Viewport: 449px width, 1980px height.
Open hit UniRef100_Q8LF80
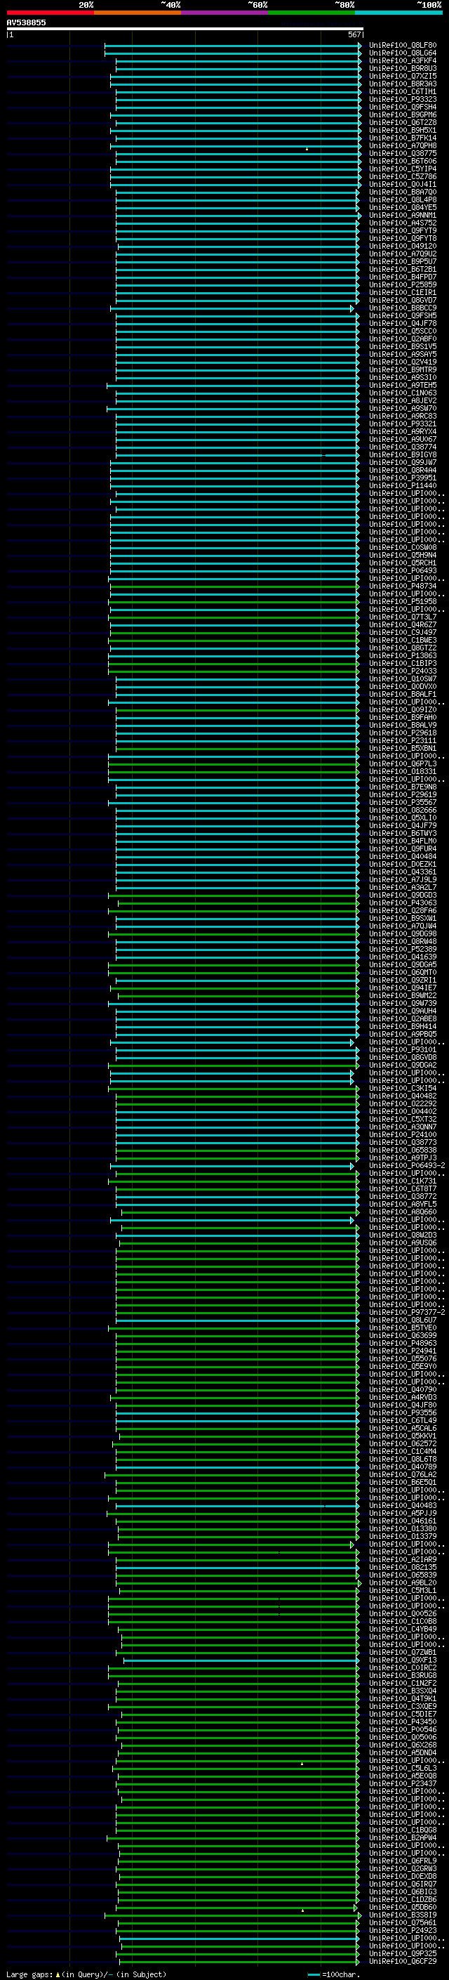click(x=403, y=46)
